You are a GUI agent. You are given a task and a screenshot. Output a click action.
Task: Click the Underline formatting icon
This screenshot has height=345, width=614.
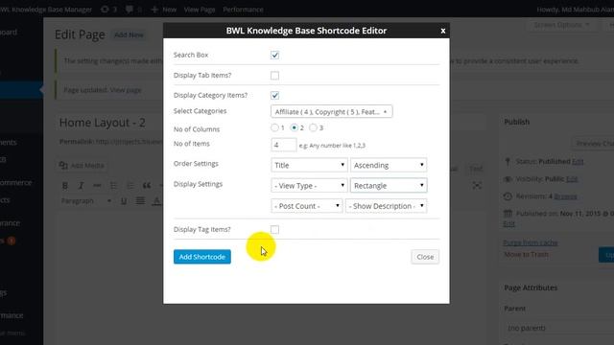click(x=124, y=201)
